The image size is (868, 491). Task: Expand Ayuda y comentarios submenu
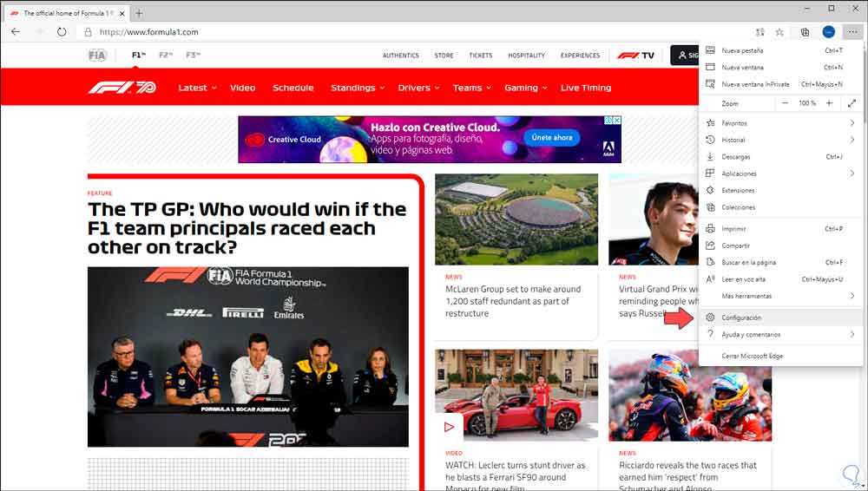pyautogui.click(x=780, y=334)
